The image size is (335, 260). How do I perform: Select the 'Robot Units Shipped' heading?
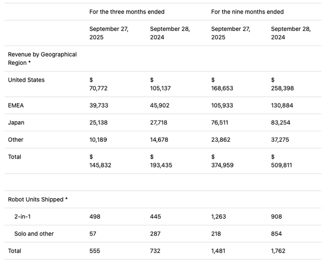click(38, 199)
